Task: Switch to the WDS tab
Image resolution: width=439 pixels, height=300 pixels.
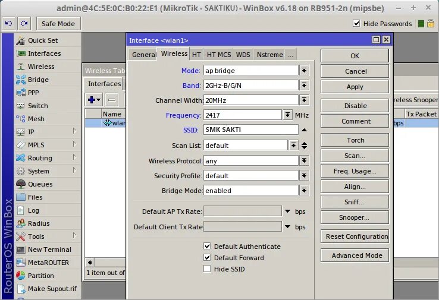Action: 243,55
